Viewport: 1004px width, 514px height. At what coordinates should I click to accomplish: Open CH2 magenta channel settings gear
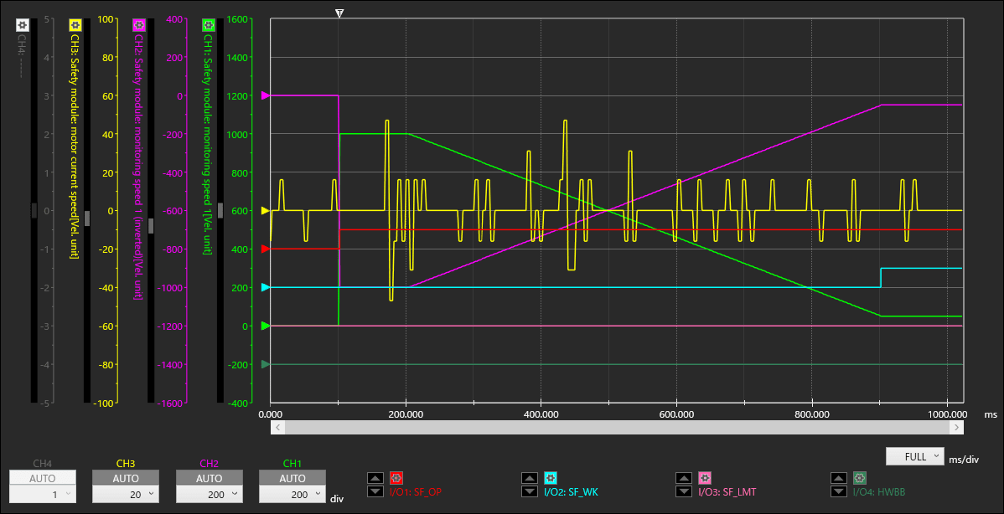(x=139, y=26)
